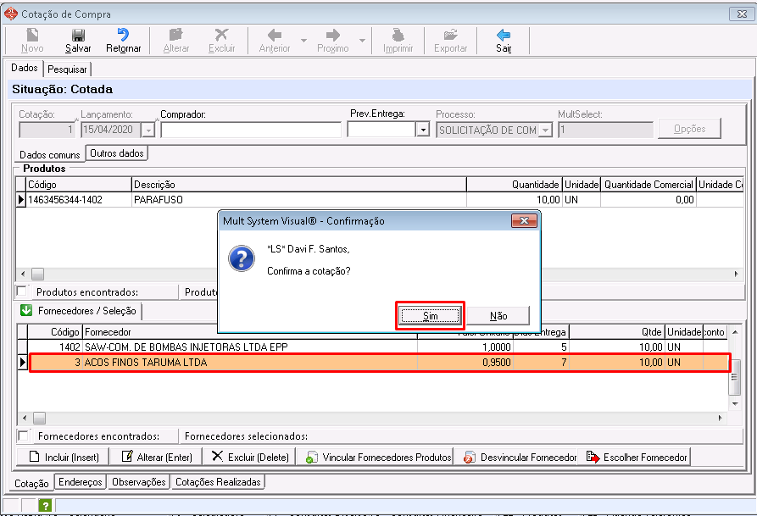
Task: Click the products grid horizontal scrollbar thumb
Action: pyautogui.click(x=37, y=275)
